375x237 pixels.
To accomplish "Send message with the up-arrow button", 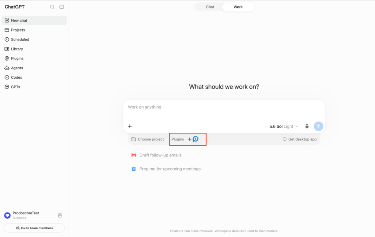I will click(x=318, y=126).
